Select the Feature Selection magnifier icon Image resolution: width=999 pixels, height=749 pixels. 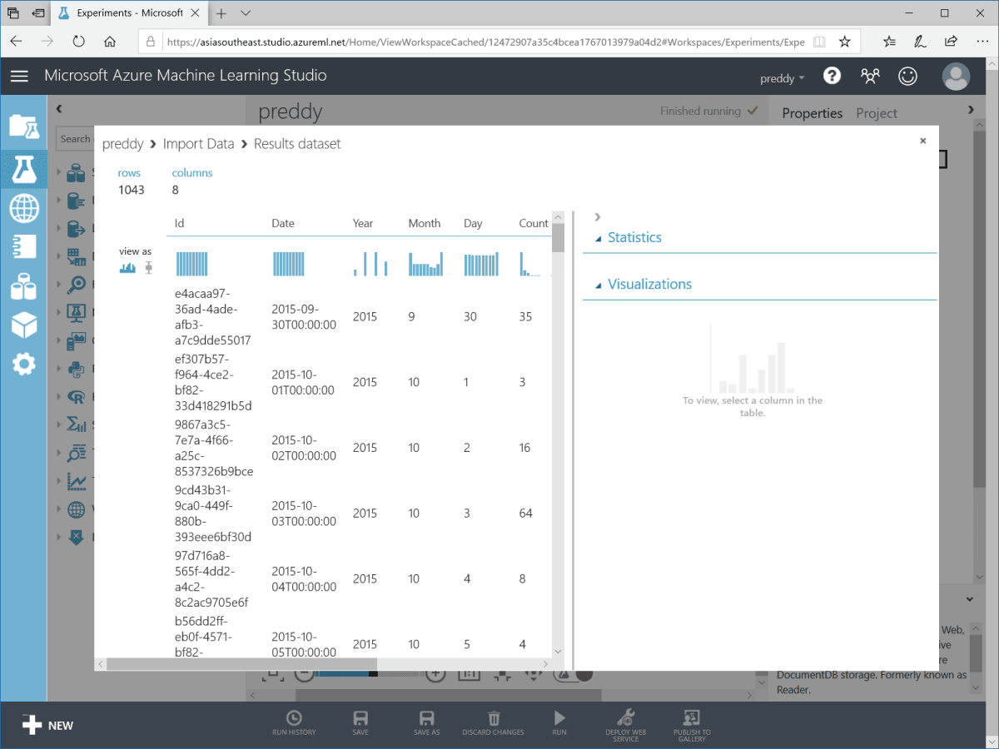pyautogui.click(x=76, y=284)
